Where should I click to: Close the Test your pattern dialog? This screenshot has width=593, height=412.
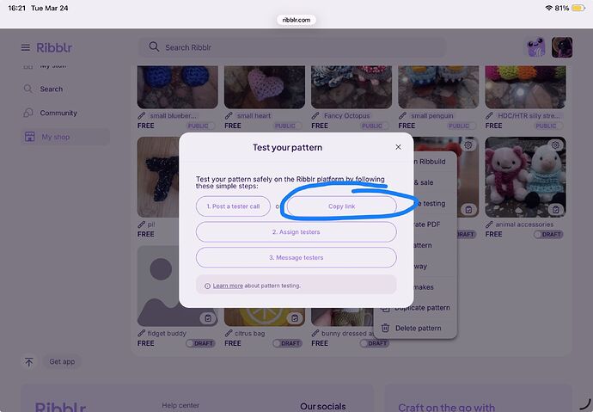[x=398, y=147]
